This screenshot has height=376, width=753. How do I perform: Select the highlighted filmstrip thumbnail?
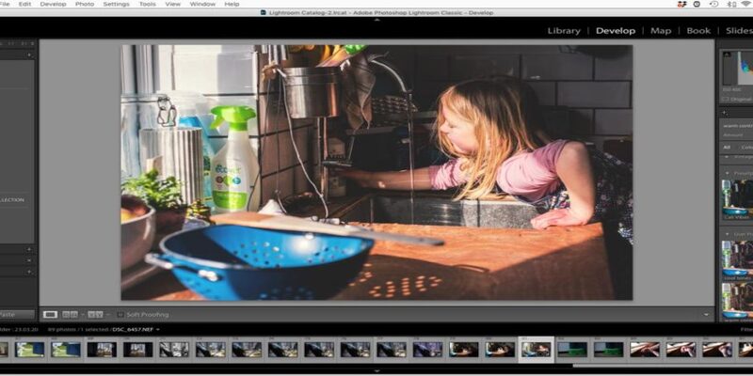[x=537, y=349]
